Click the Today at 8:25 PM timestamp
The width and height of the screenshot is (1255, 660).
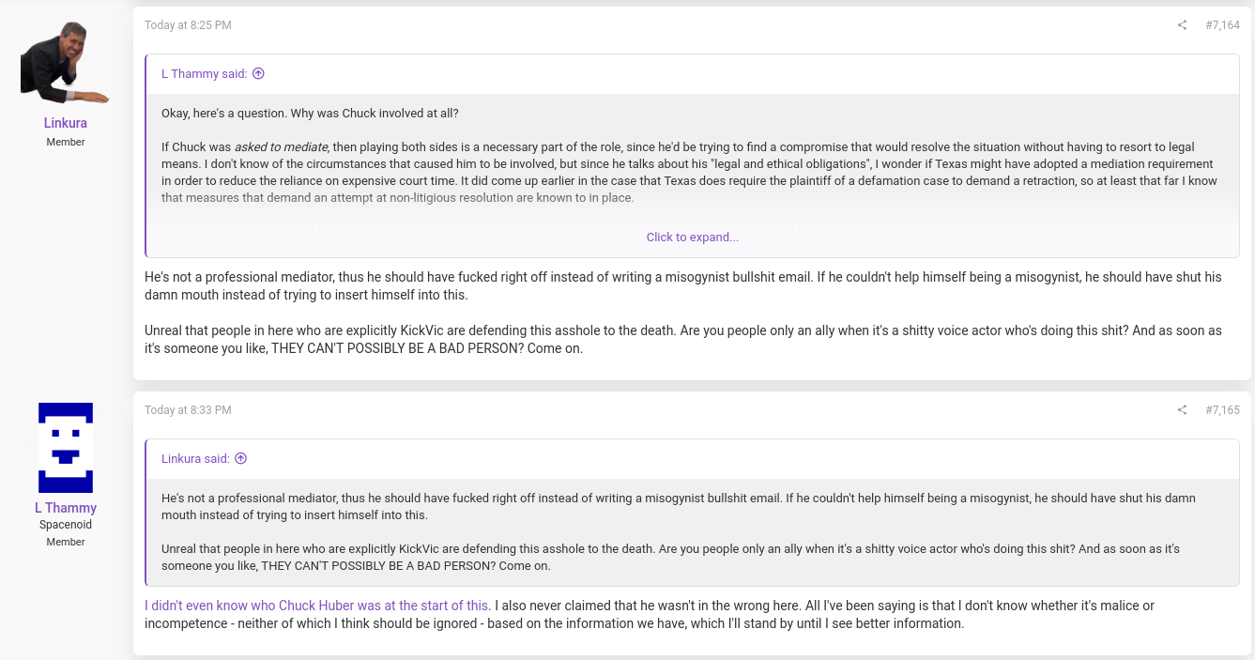[x=188, y=25]
